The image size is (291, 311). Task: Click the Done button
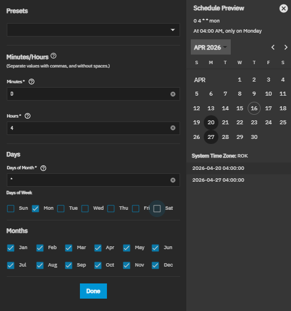93,291
